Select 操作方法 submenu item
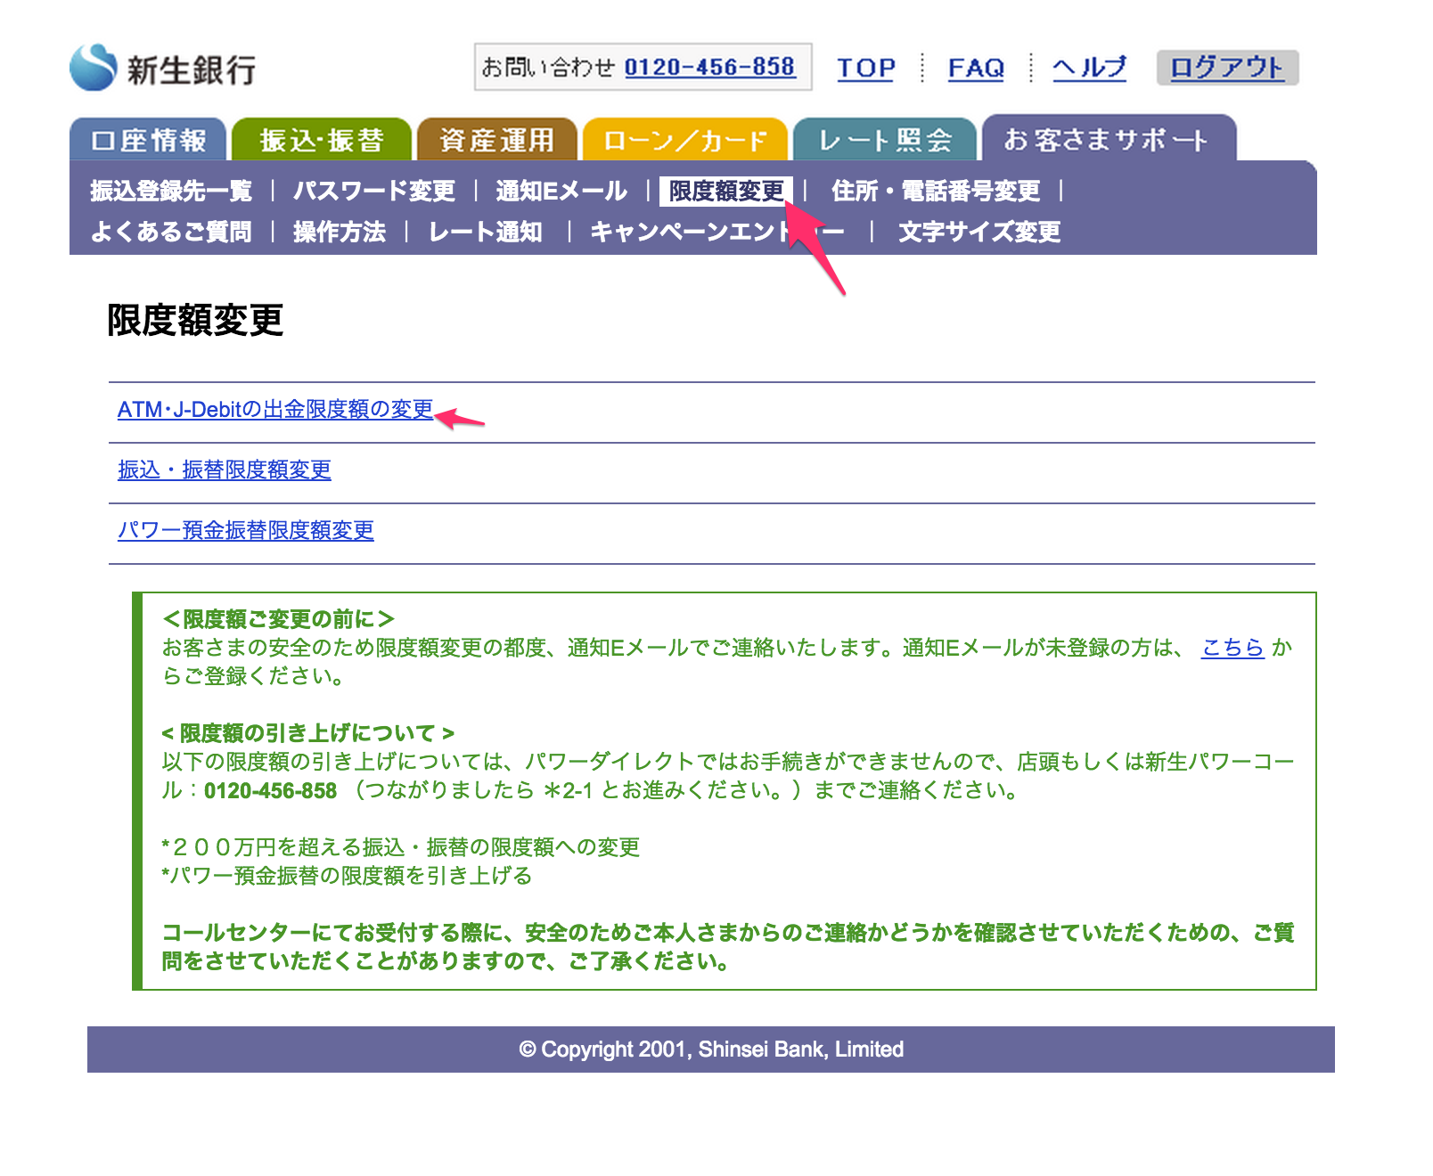This screenshot has width=1433, height=1176. coord(340,232)
